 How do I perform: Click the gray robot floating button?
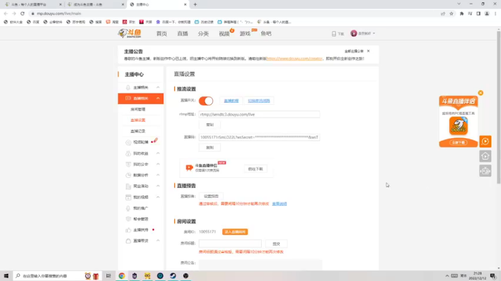pos(485,171)
